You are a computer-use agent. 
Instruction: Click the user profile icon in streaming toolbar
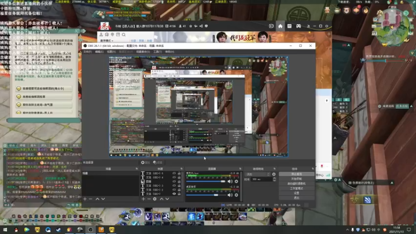coord(101,35)
